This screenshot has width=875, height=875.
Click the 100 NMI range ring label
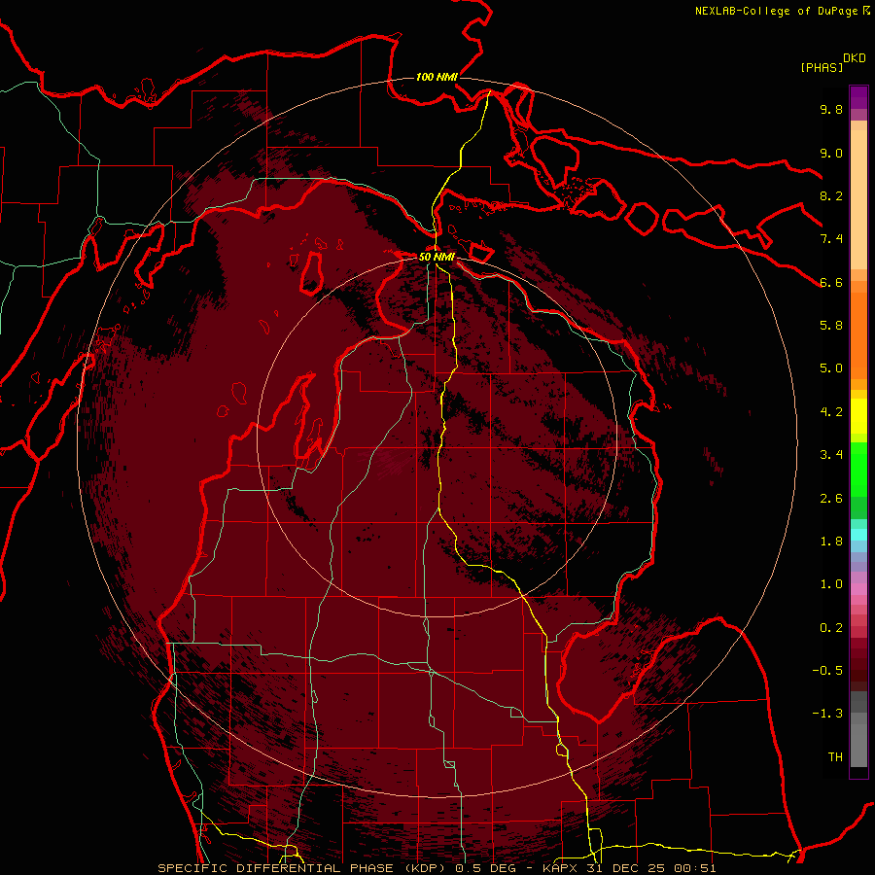tap(437, 77)
